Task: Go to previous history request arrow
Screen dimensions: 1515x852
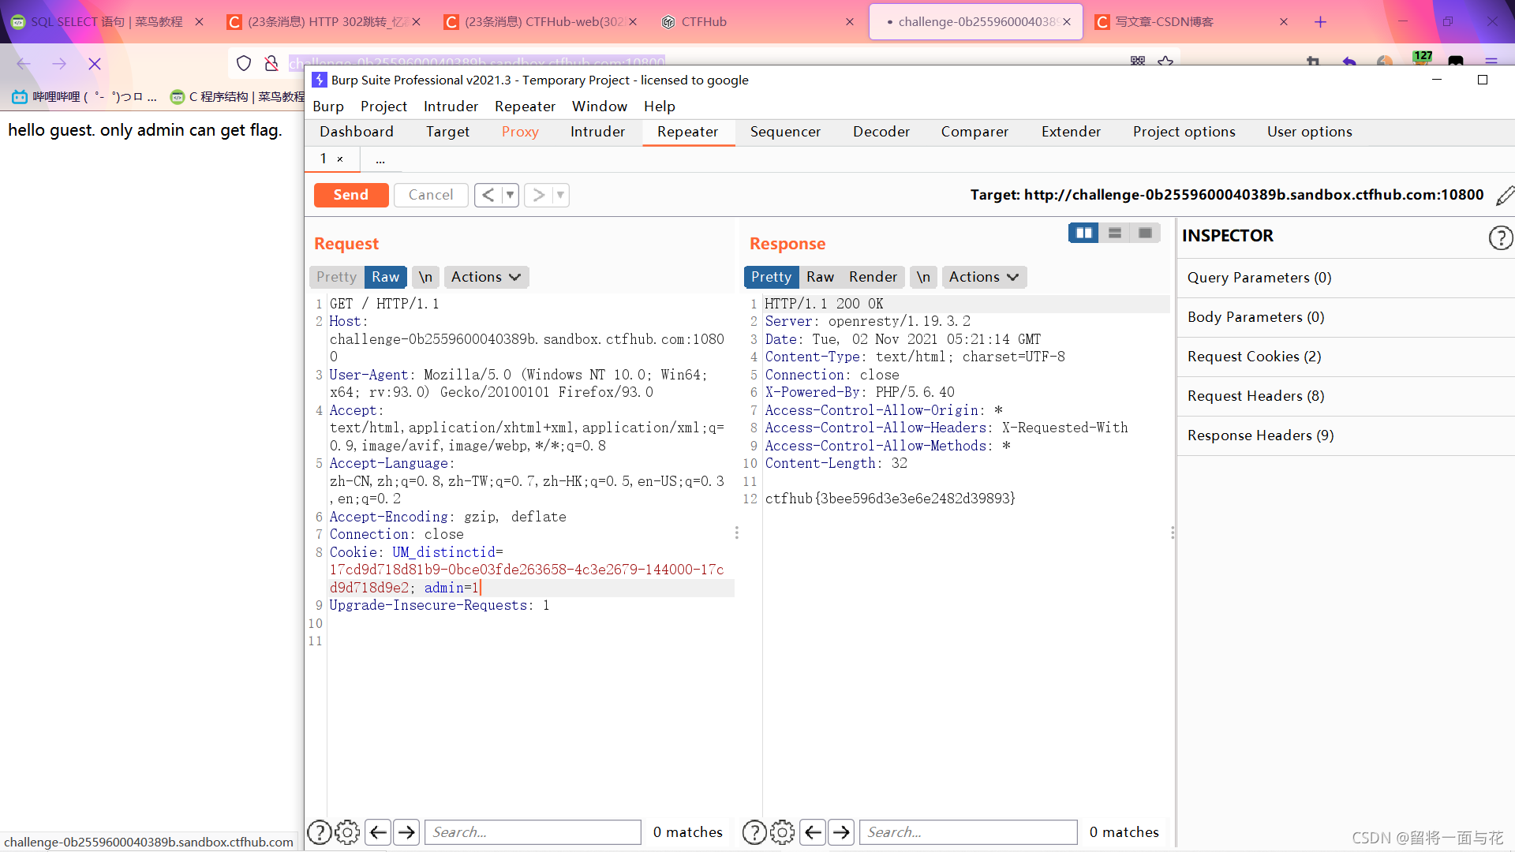Action: coord(488,195)
